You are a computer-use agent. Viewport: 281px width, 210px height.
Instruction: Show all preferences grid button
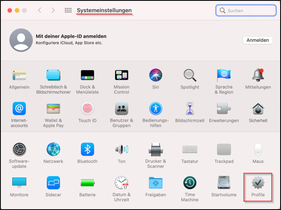[x=68, y=10]
